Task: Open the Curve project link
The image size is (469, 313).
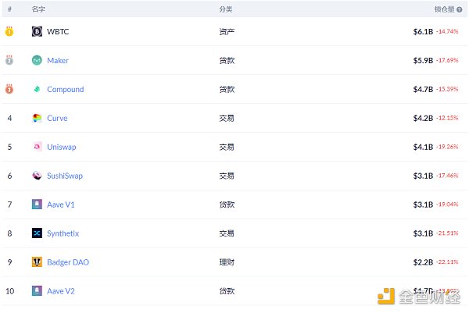Action: pos(57,119)
